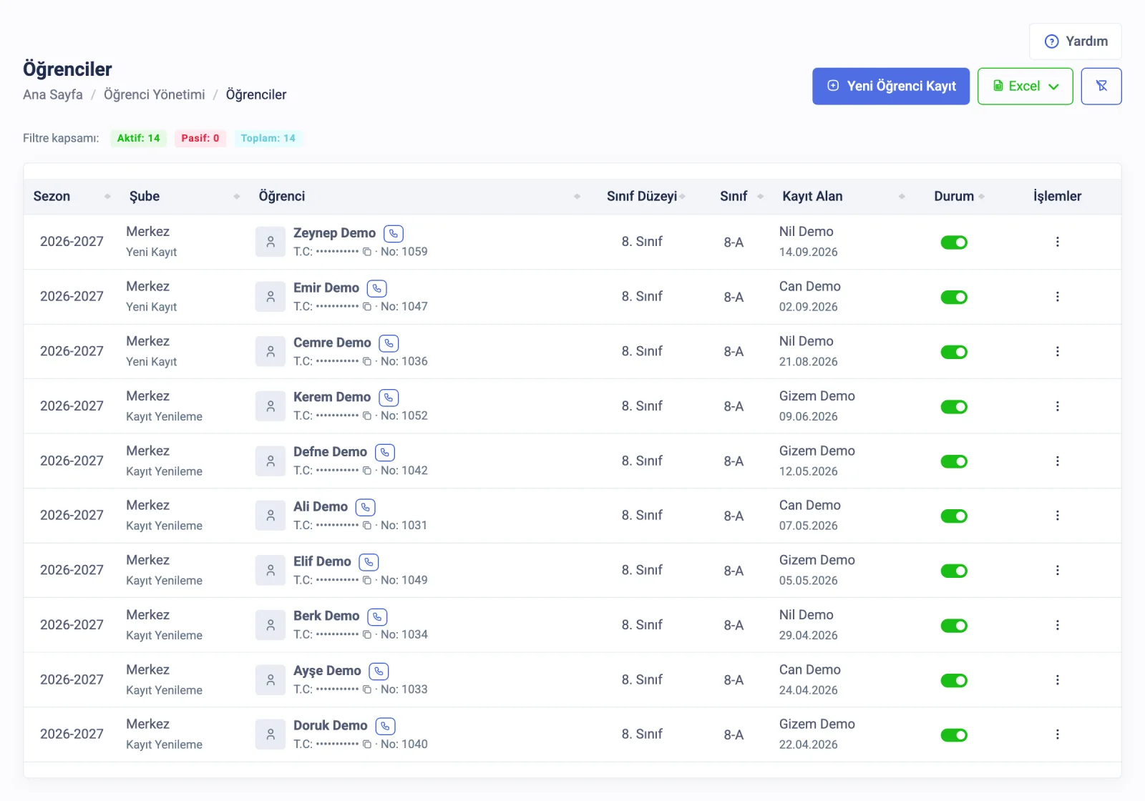Open Öğrenci Yönetimi breadcrumb link
The width and height of the screenshot is (1145, 801).
point(155,94)
